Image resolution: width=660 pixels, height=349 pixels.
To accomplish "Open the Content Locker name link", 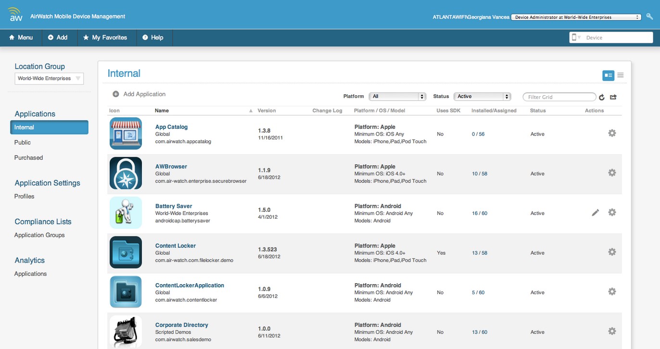I will click(x=175, y=246).
